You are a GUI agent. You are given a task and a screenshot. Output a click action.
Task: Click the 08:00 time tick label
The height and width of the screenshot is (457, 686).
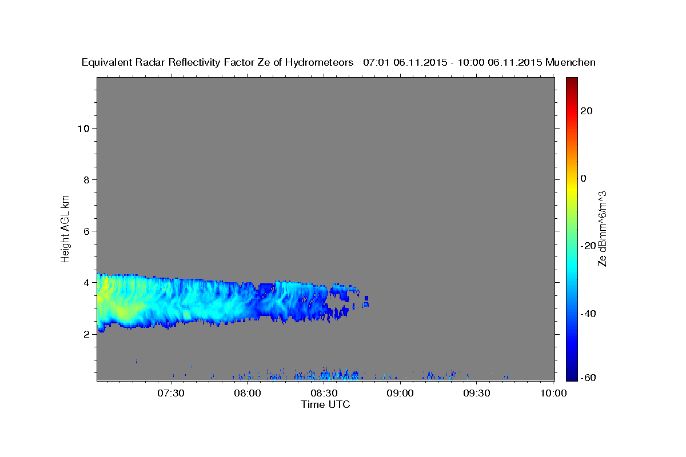coord(248,394)
